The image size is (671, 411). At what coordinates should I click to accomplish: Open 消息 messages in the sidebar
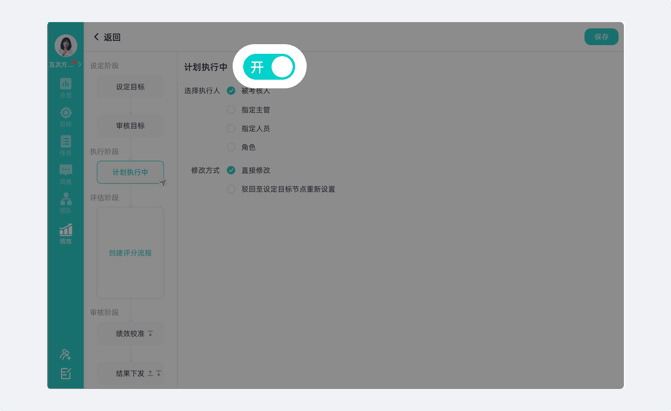pyautogui.click(x=66, y=175)
